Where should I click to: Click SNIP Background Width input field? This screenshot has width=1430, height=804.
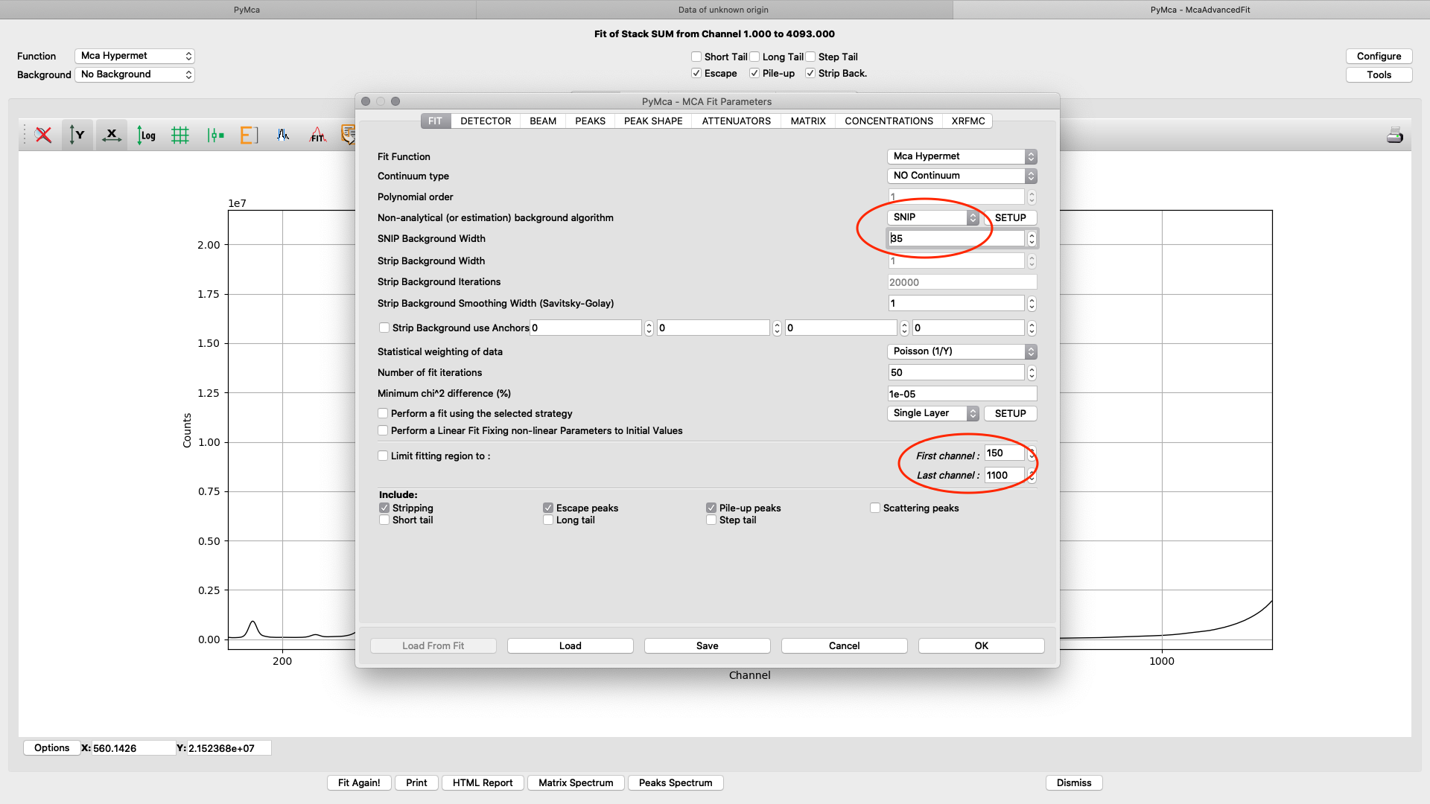click(x=957, y=238)
